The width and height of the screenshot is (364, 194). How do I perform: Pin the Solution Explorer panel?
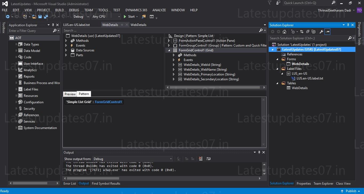(348, 25)
